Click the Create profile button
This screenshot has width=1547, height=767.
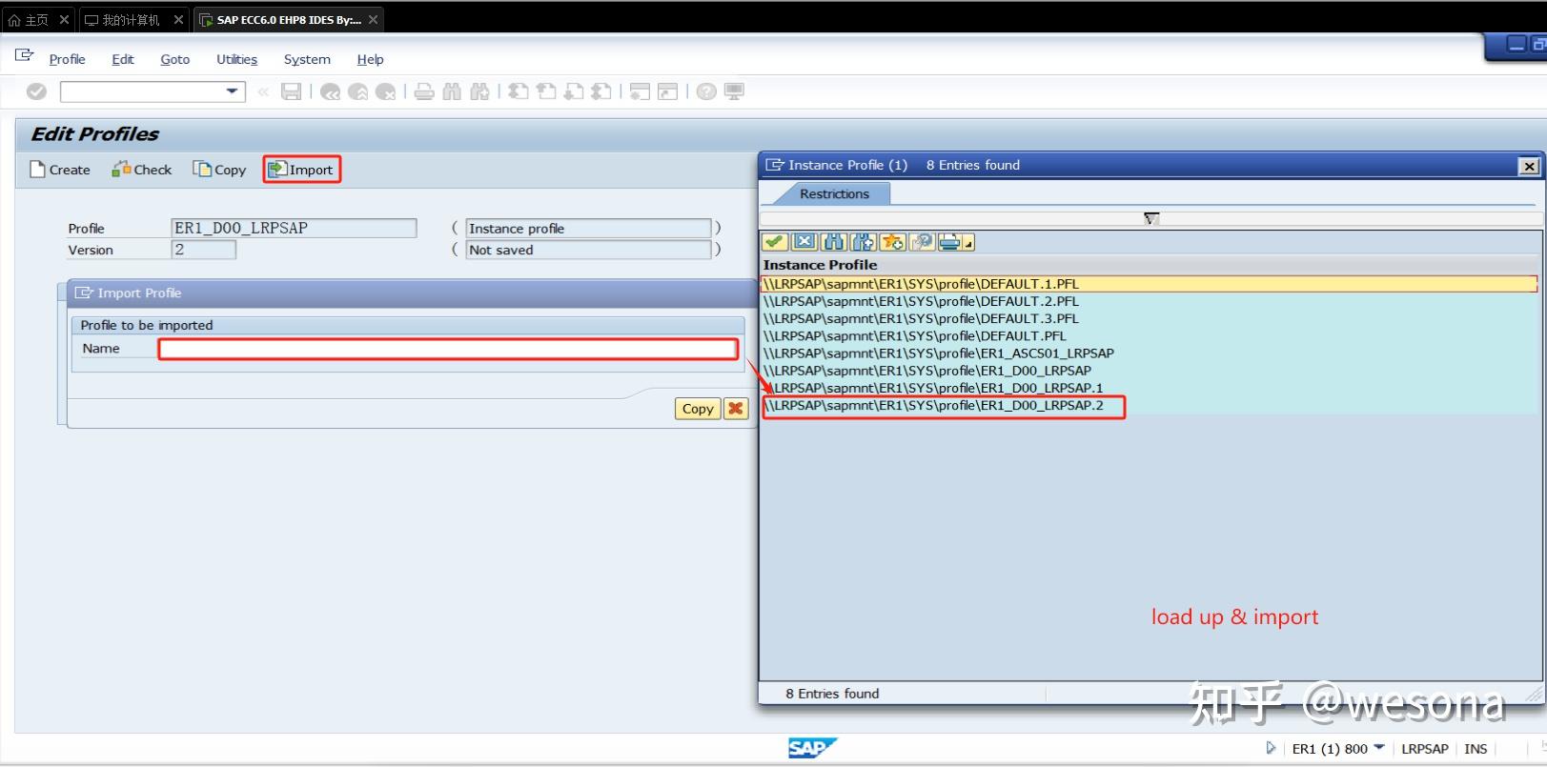point(60,170)
